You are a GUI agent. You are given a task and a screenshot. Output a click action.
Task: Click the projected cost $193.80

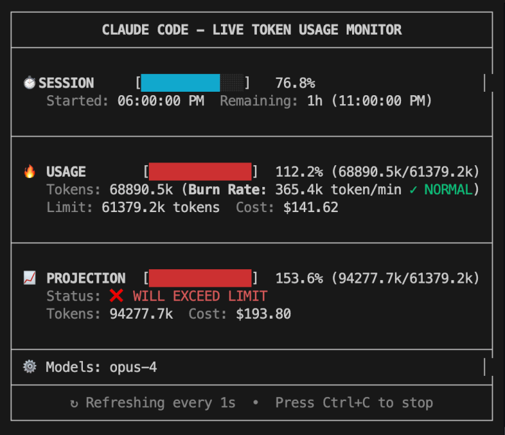[x=264, y=314]
